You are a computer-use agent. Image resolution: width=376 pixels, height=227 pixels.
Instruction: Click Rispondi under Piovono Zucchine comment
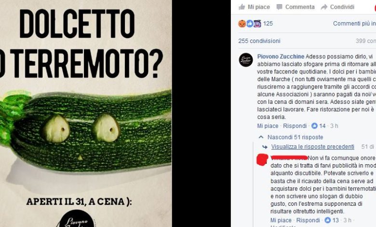(295, 126)
